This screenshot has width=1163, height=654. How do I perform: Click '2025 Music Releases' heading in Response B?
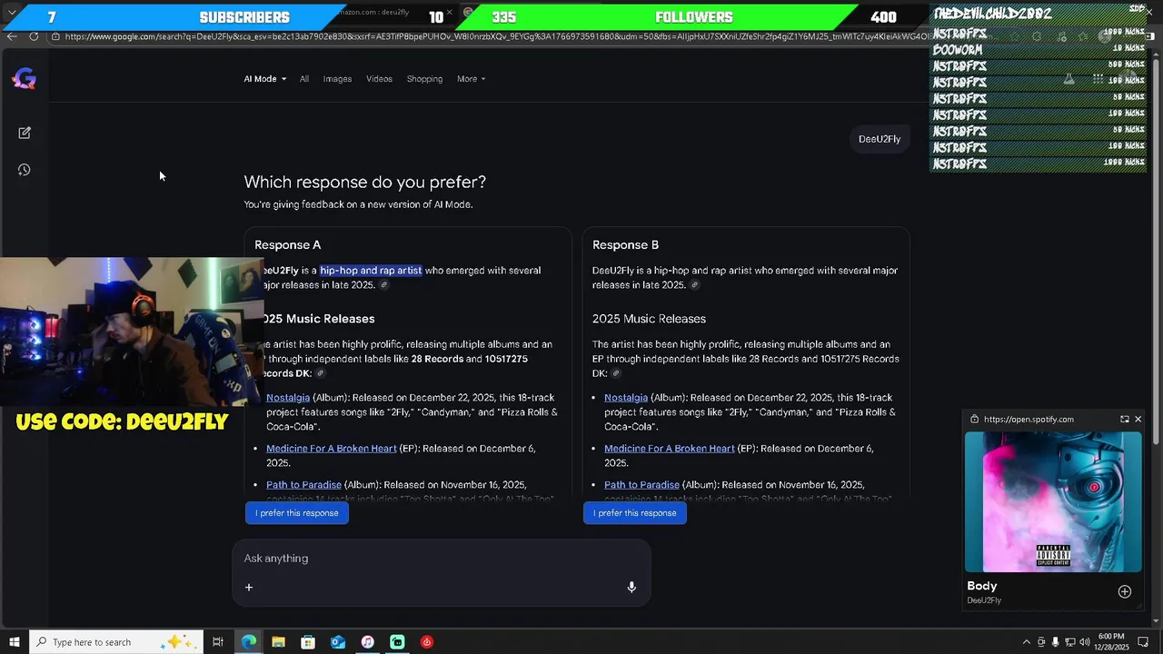click(x=649, y=319)
